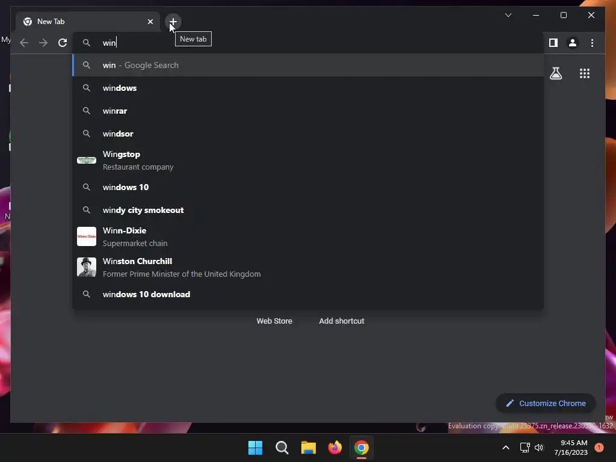Maximize the Chrome window
The height and width of the screenshot is (462, 616).
pos(563,15)
